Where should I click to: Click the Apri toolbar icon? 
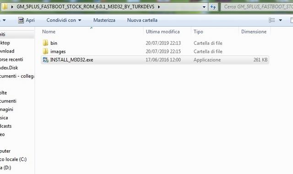21,20
